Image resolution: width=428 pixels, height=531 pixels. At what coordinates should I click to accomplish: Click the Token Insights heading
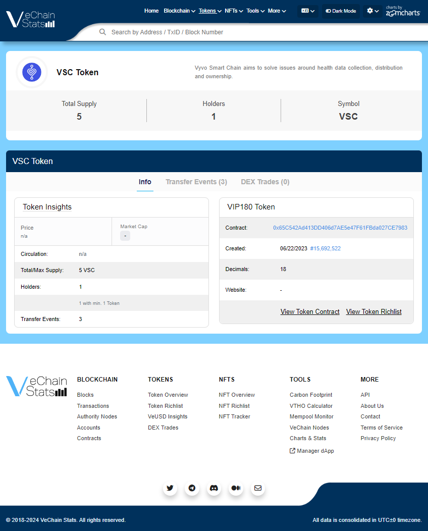coord(47,207)
